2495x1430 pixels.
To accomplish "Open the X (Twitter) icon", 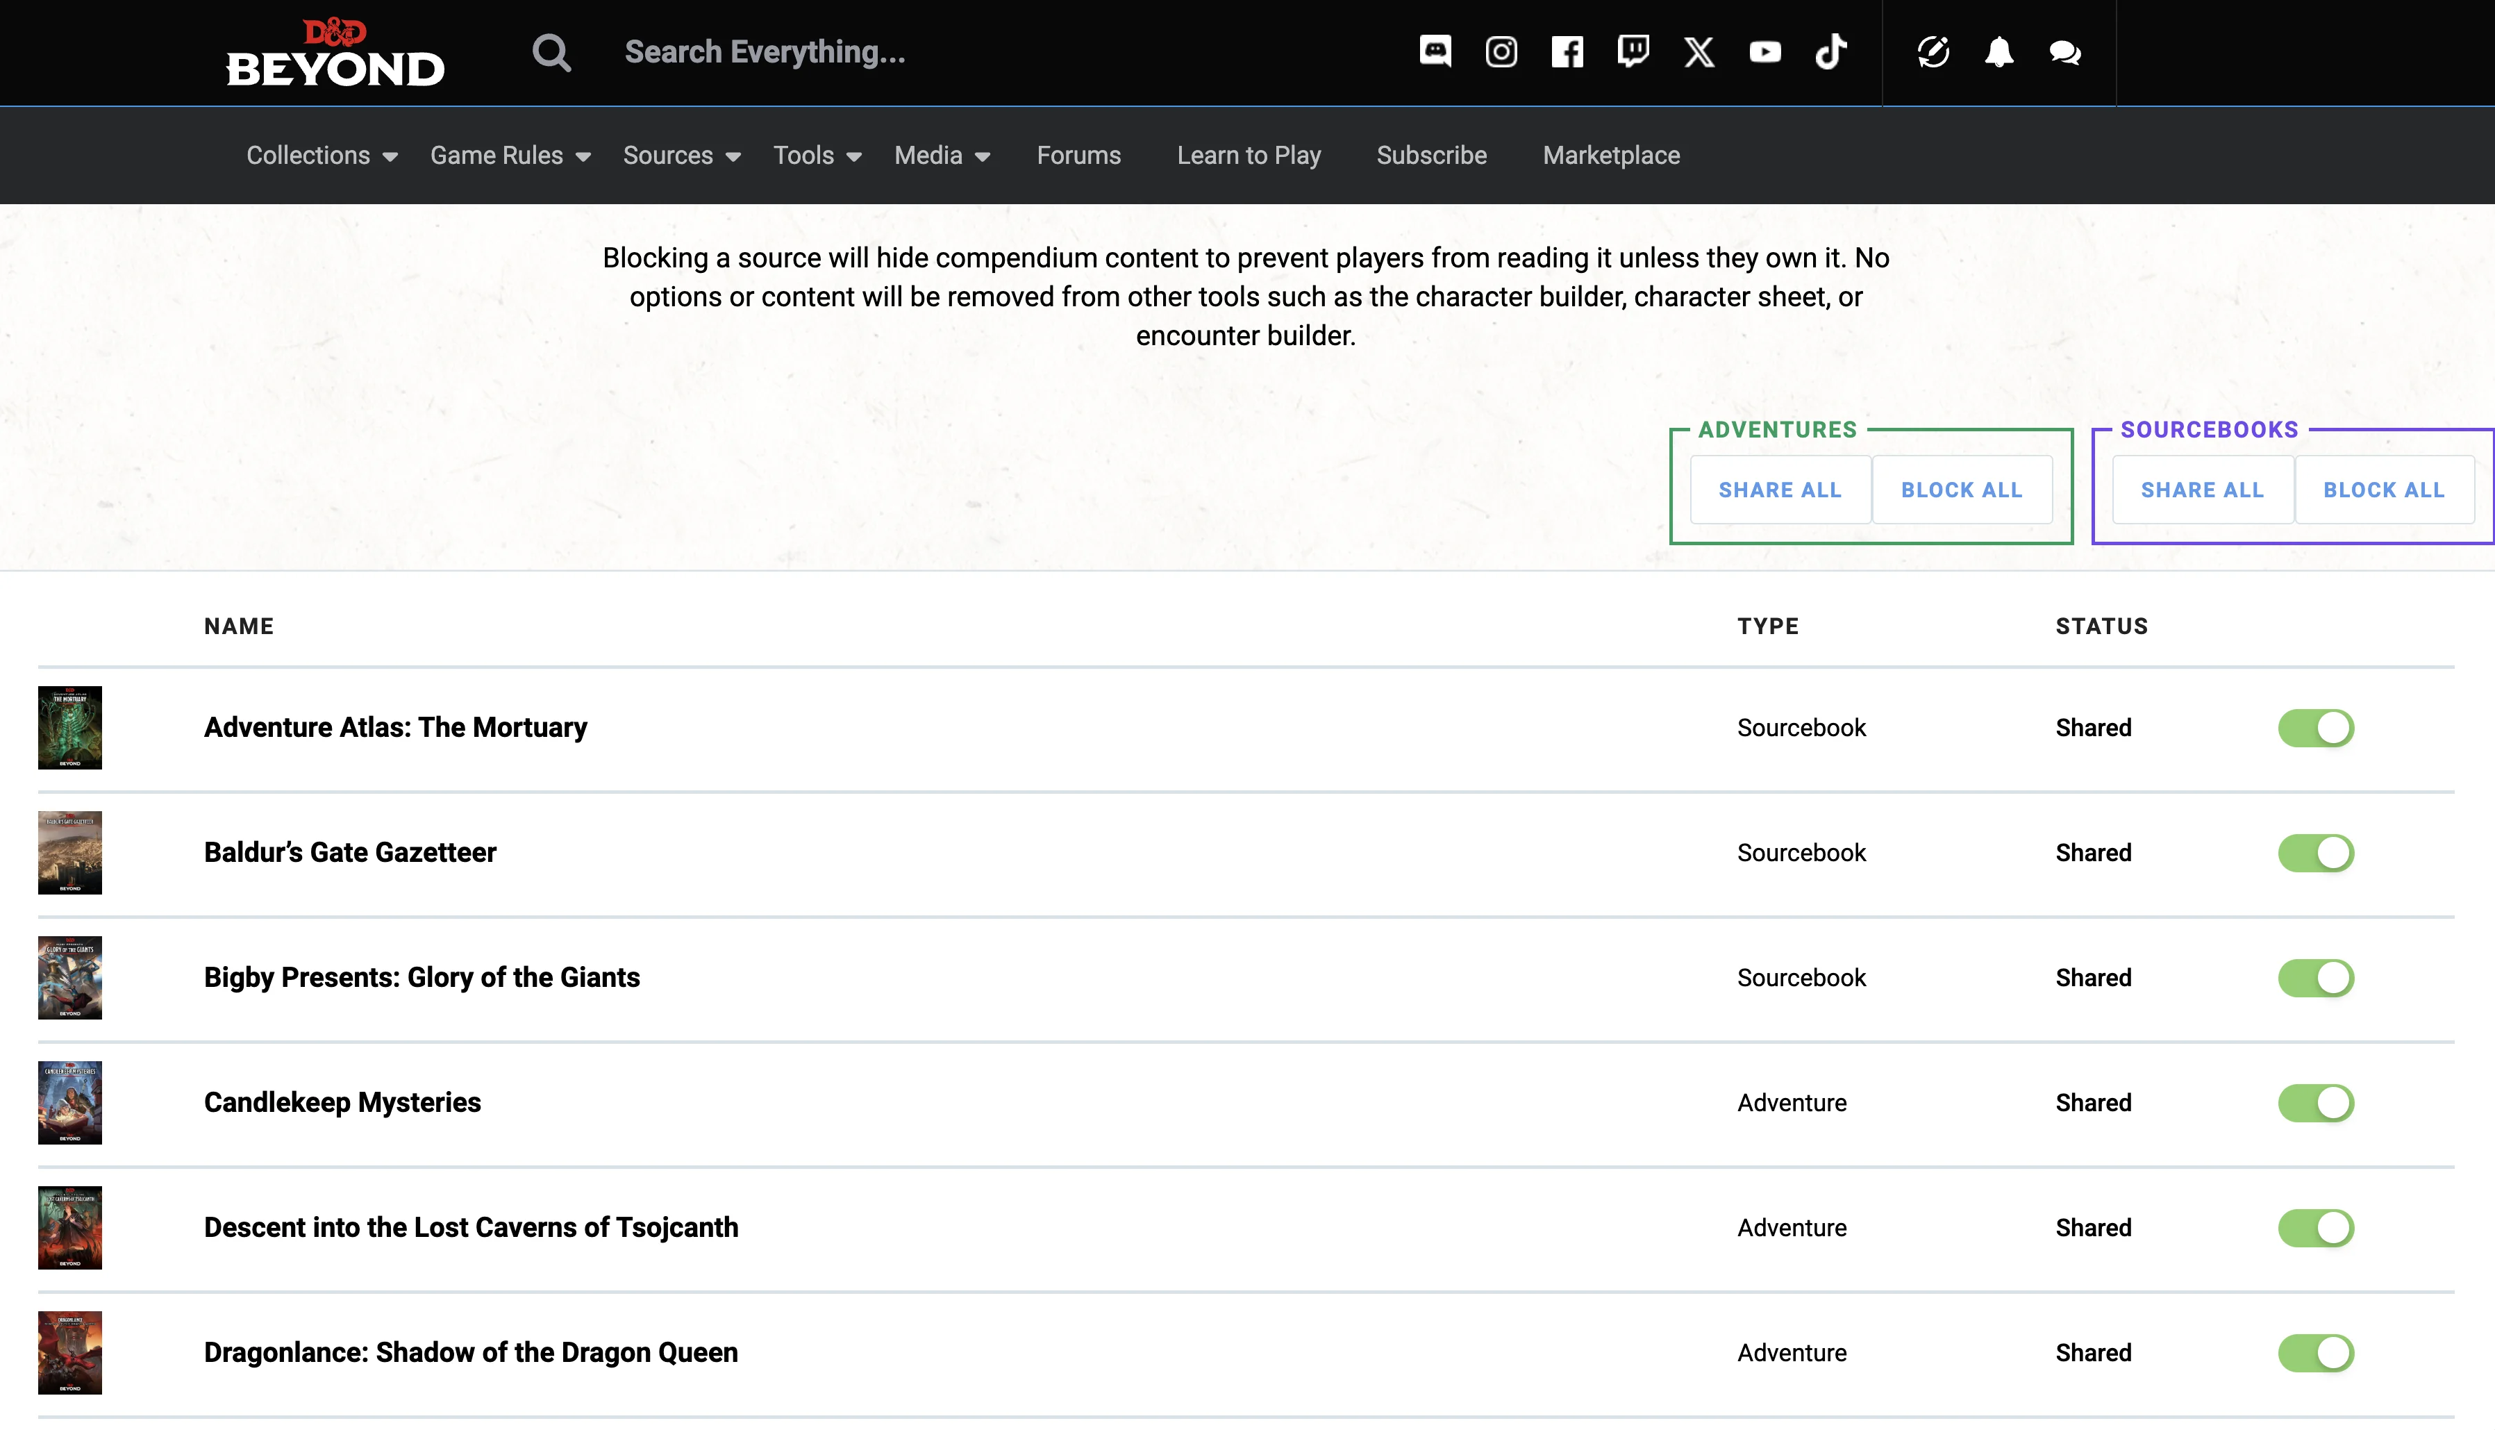I will coord(1699,52).
